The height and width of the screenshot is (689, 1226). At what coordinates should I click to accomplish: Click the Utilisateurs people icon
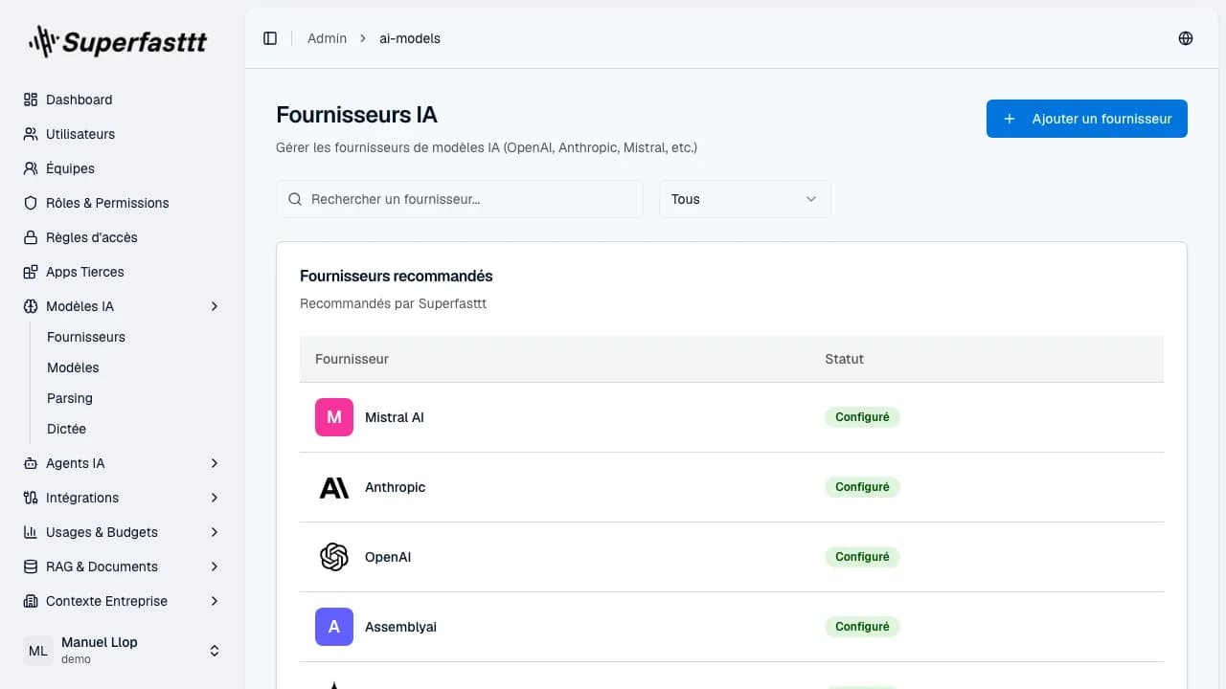point(31,134)
